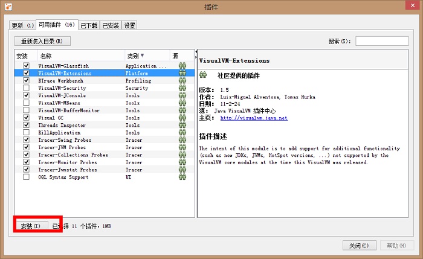This screenshot has width=423, height=259.
Task: Open the 已安装 tab
Action: (111, 25)
